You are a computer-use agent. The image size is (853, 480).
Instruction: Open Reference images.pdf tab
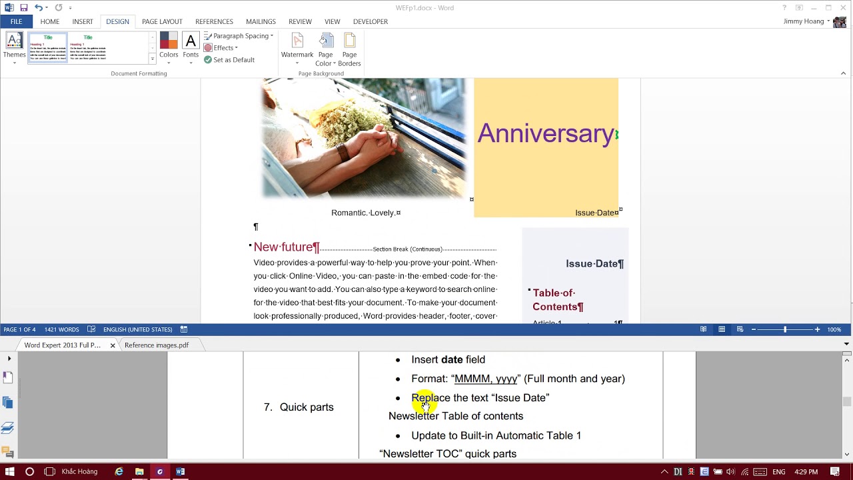tap(157, 345)
